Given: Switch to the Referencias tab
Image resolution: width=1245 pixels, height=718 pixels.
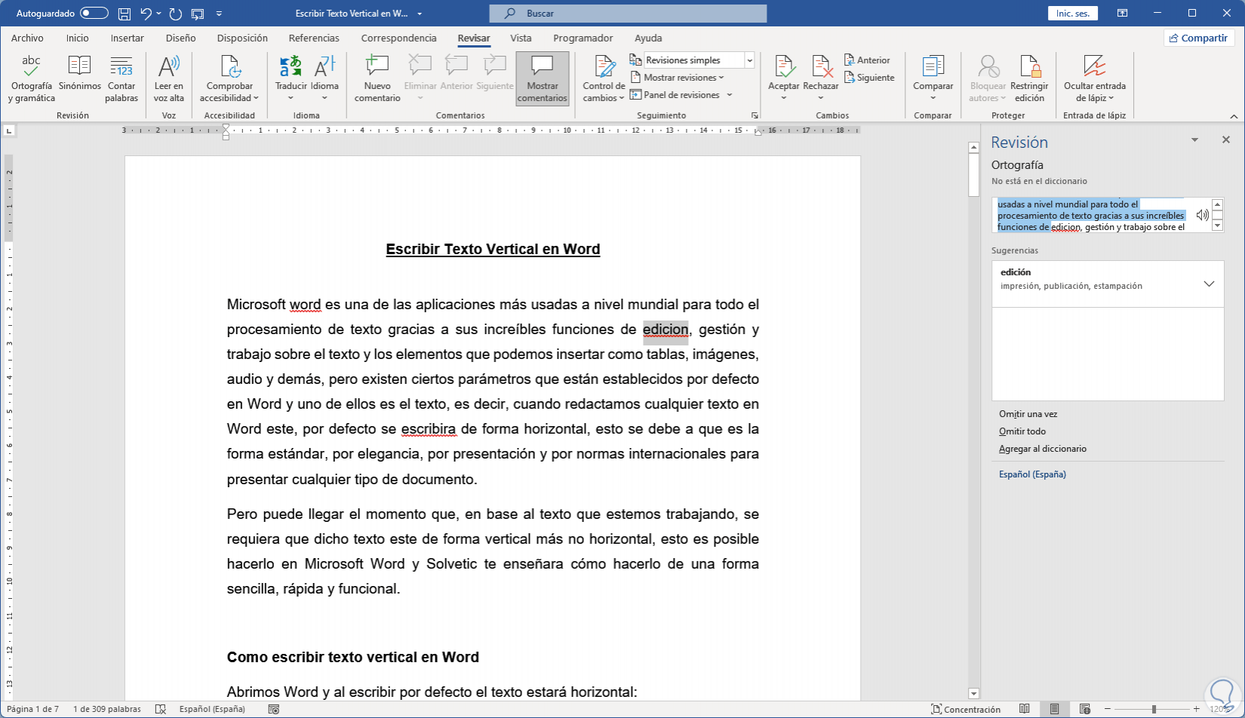Looking at the screenshot, I should pyautogui.click(x=314, y=38).
